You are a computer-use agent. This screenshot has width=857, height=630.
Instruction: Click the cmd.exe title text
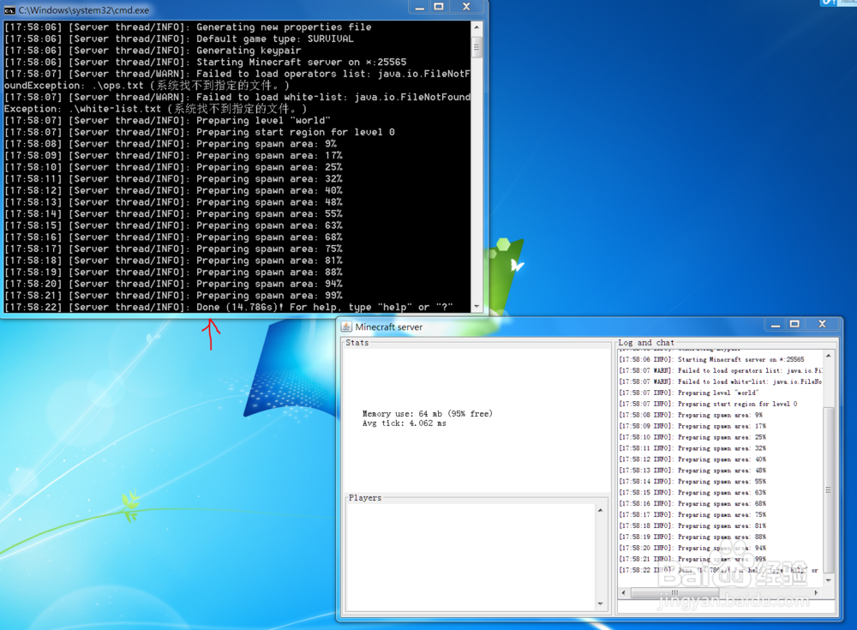[x=84, y=10]
